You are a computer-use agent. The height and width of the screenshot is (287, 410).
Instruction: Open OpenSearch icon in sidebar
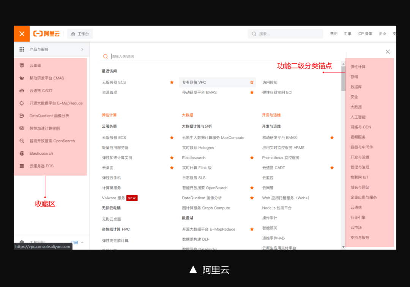click(x=22, y=141)
